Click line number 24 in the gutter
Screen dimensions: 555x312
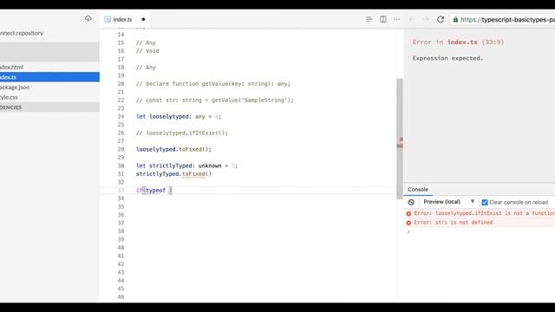tap(121, 116)
